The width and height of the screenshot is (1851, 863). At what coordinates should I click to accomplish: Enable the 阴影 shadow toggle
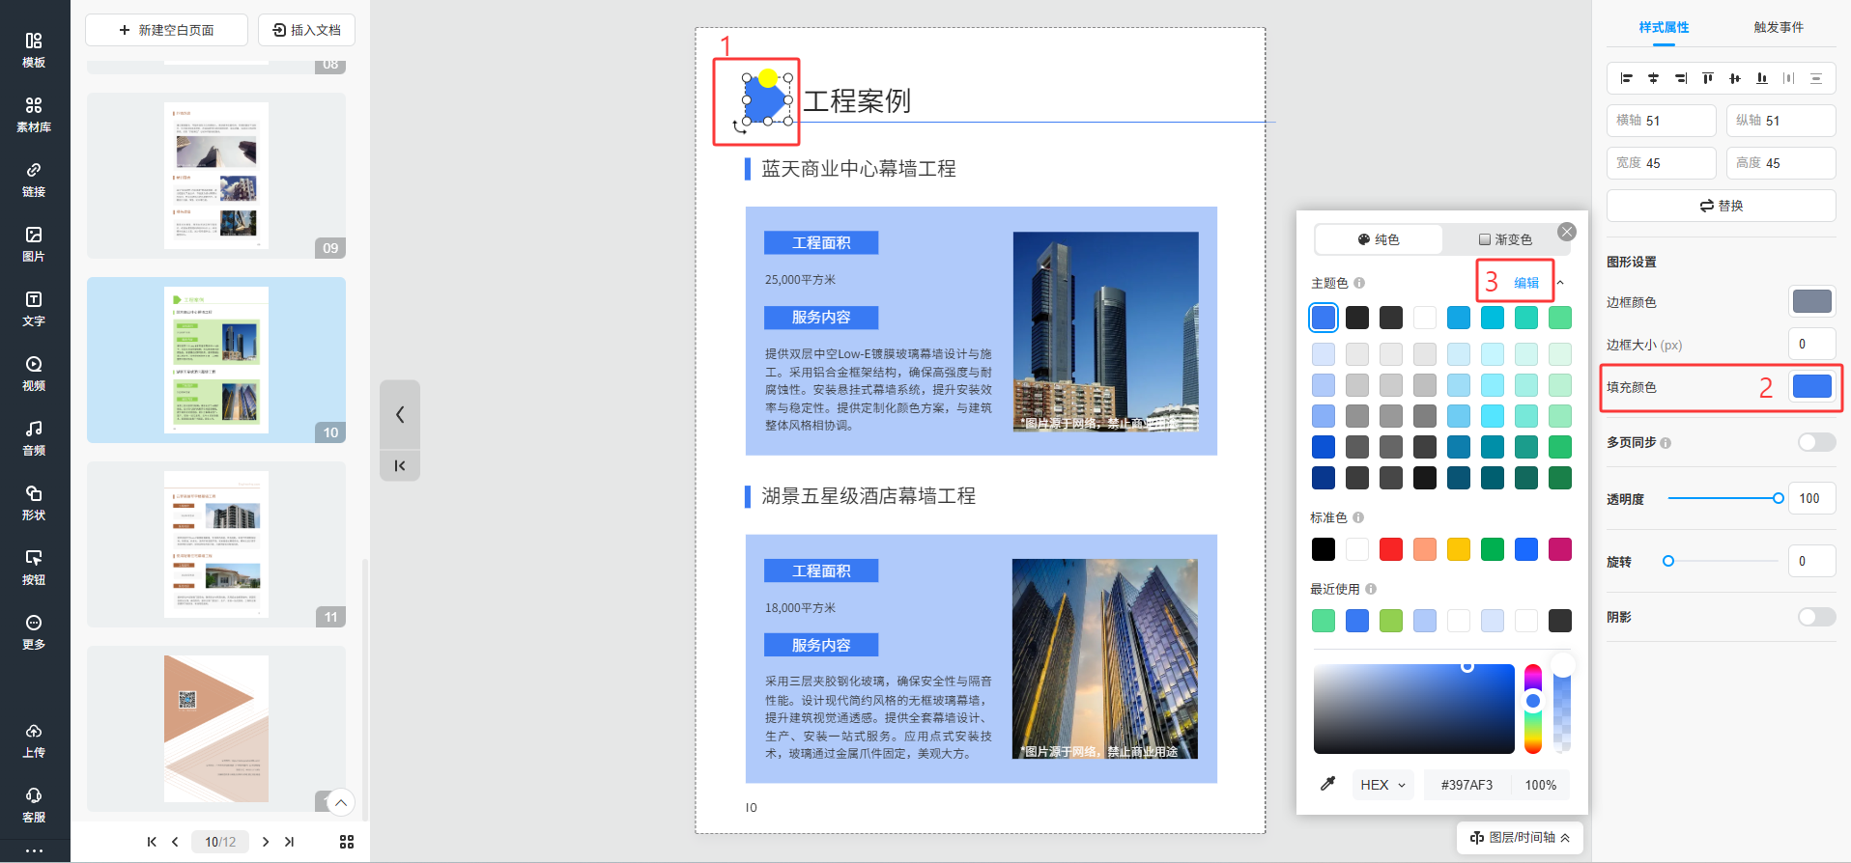[x=1815, y=617]
